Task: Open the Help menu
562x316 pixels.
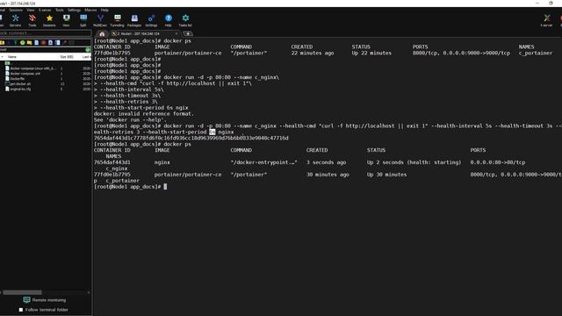Action: click(x=104, y=10)
